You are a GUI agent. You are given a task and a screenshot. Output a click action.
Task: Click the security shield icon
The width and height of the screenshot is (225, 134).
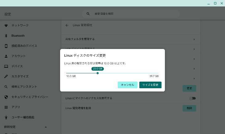point(6,97)
